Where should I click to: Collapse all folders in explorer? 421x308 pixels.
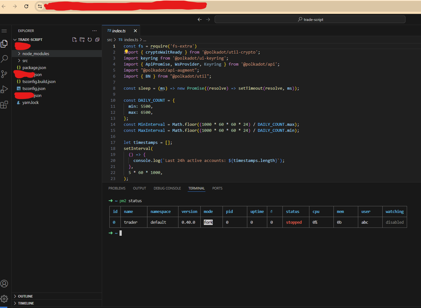point(97,40)
